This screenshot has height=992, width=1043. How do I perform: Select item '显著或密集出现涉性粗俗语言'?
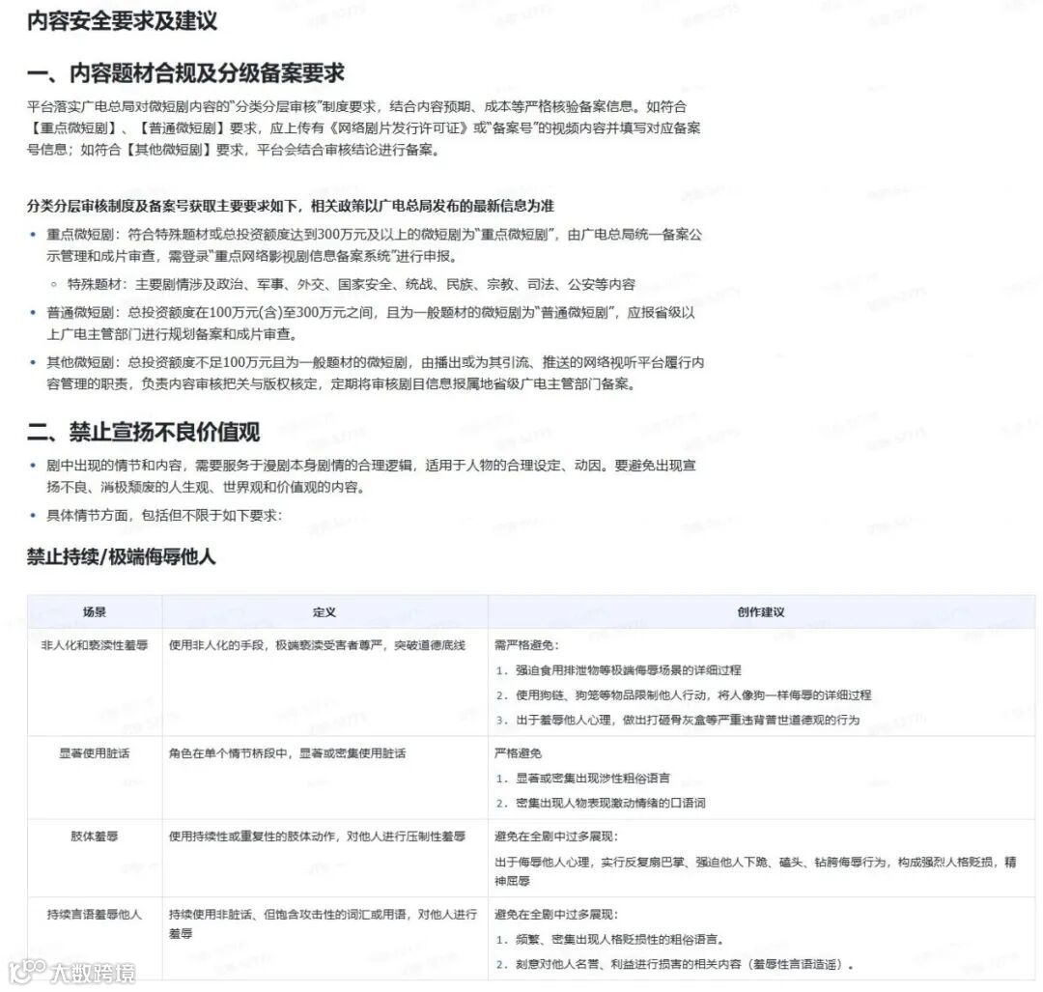pyautogui.click(x=593, y=779)
